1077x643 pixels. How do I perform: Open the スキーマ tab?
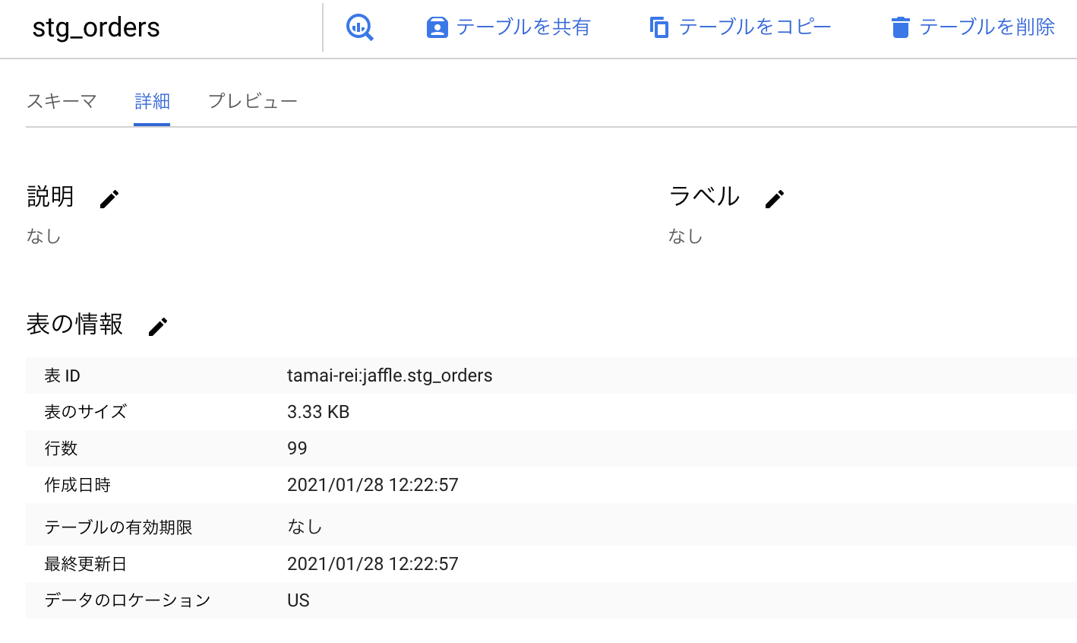pyautogui.click(x=62, y=101)
